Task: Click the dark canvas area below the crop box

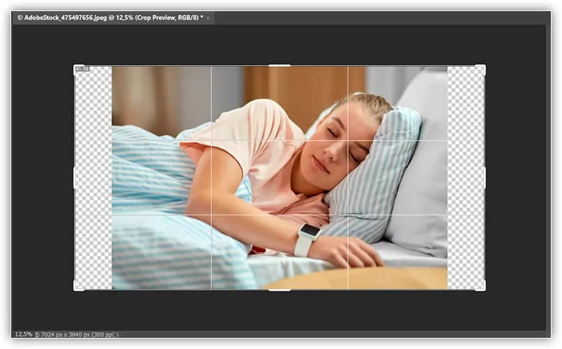Action: pyautogui.click(x=279, y=311)
